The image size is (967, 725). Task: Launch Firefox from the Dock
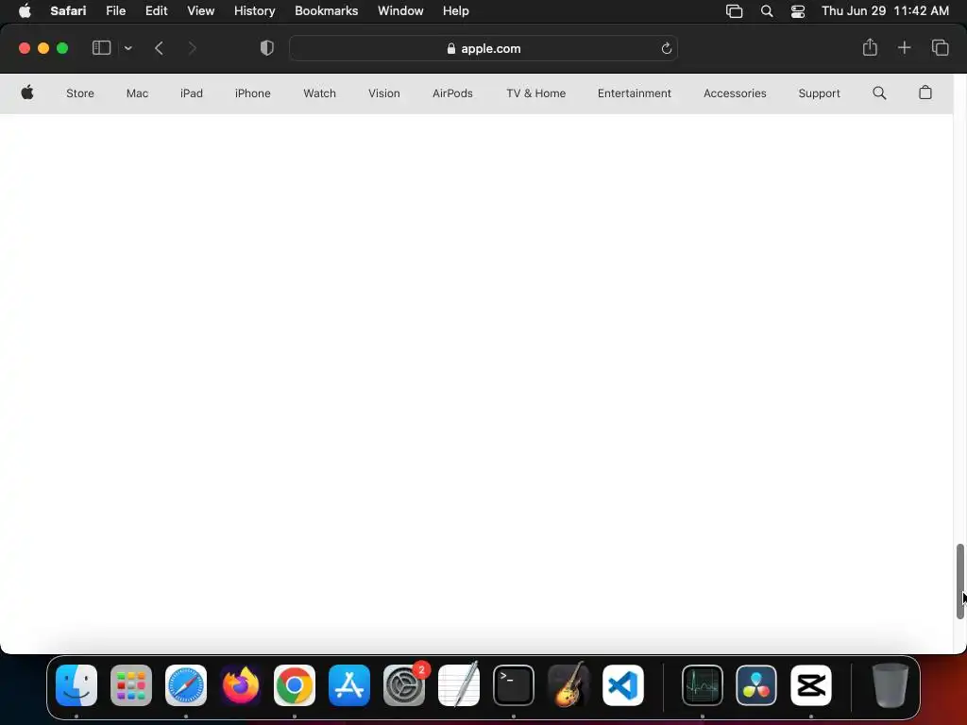click(241, 685)
